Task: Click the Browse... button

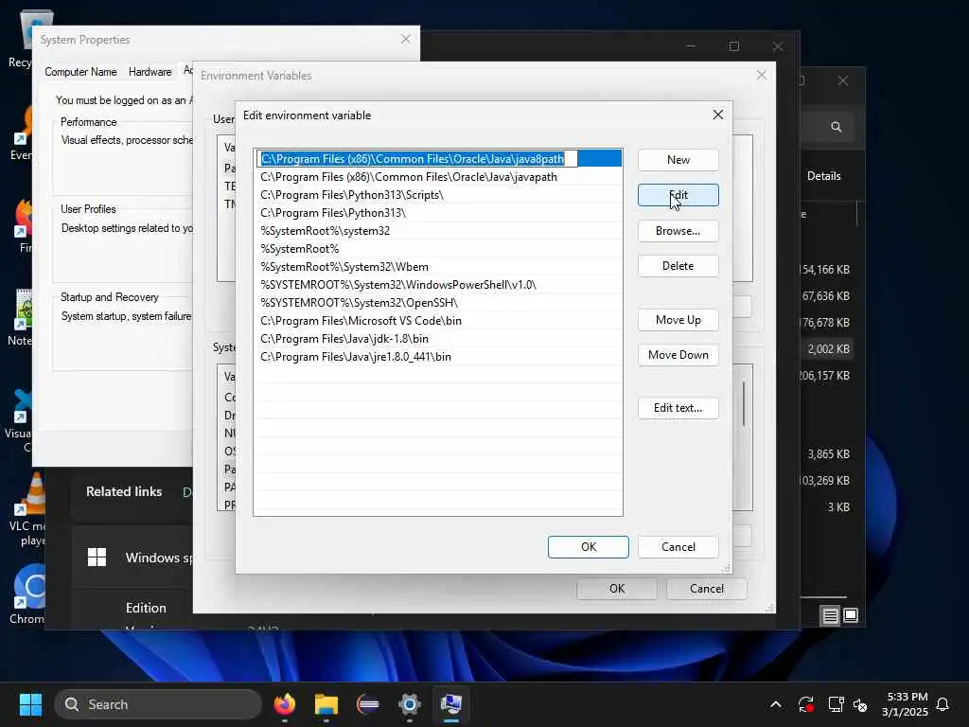Action: click(678, 231)
